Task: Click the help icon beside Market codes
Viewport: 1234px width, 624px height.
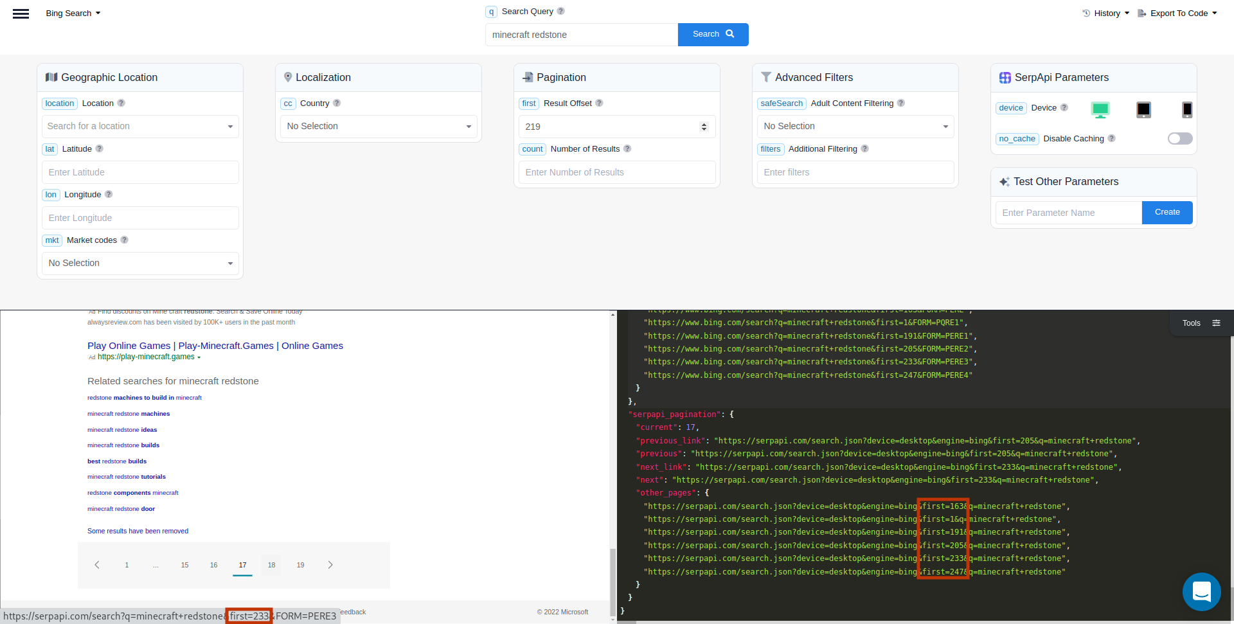Action: (x=125, y=240)
